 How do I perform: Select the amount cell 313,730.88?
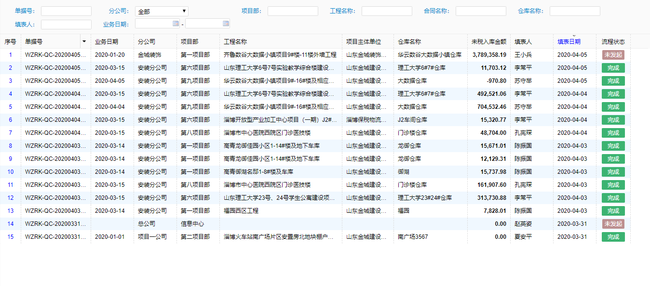(491, 198)
